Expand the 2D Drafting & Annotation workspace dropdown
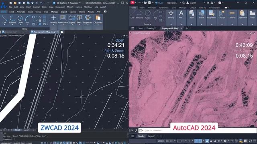257x144 pixels. click(80, 3)
